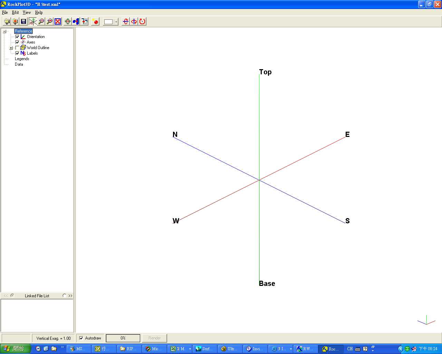This screenshot has width=442, height=354.
Task: Select right radio button beside Linked File List
Action: (64, 296)
